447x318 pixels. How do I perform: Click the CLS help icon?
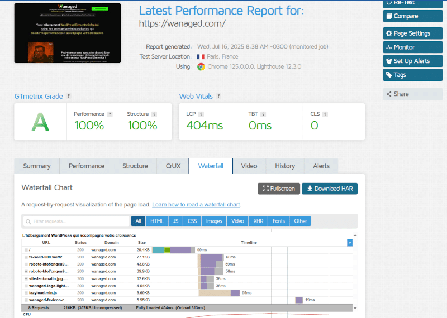tap(325, 114)
